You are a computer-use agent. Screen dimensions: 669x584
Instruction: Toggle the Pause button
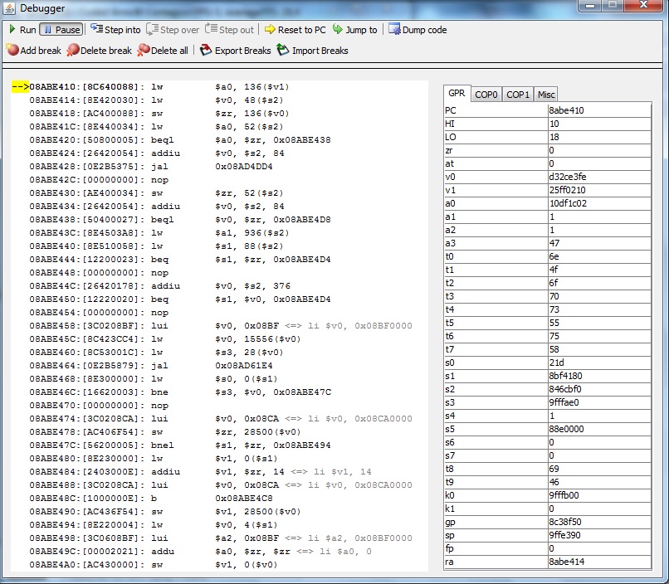pos(61,30)
